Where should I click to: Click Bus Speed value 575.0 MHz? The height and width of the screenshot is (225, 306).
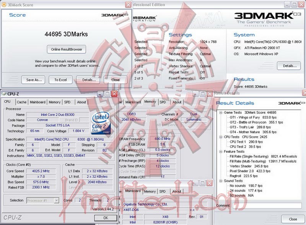pos(41,182)
